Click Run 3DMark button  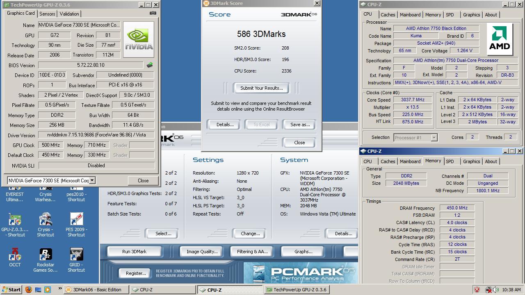click(134, 252)
